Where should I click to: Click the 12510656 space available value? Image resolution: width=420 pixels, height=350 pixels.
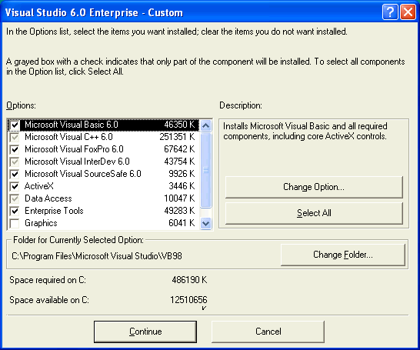188,300
